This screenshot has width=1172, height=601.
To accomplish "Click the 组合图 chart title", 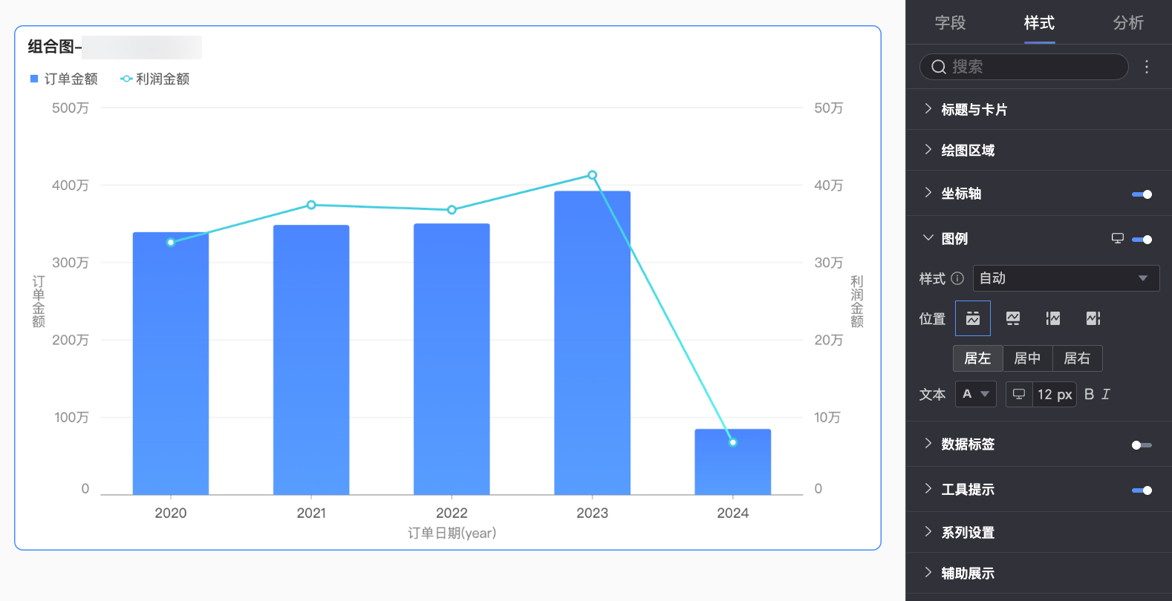I will (55, 47).
